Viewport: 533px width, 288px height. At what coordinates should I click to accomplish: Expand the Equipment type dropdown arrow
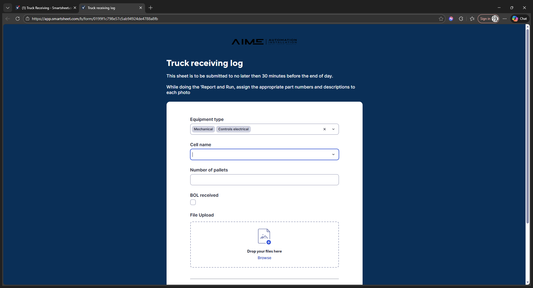pyautogui.click(x=333, y=129)
